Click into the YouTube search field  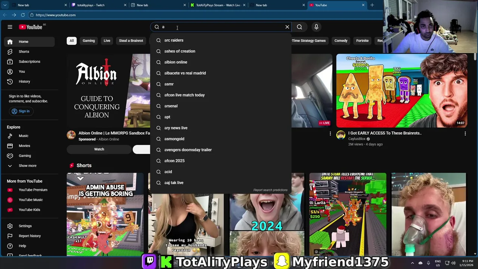click(220, 27)
